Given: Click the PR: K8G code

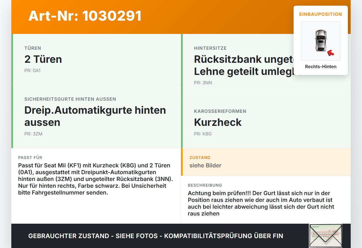Looking at the screenshot, I should click(x=203, y=134).
